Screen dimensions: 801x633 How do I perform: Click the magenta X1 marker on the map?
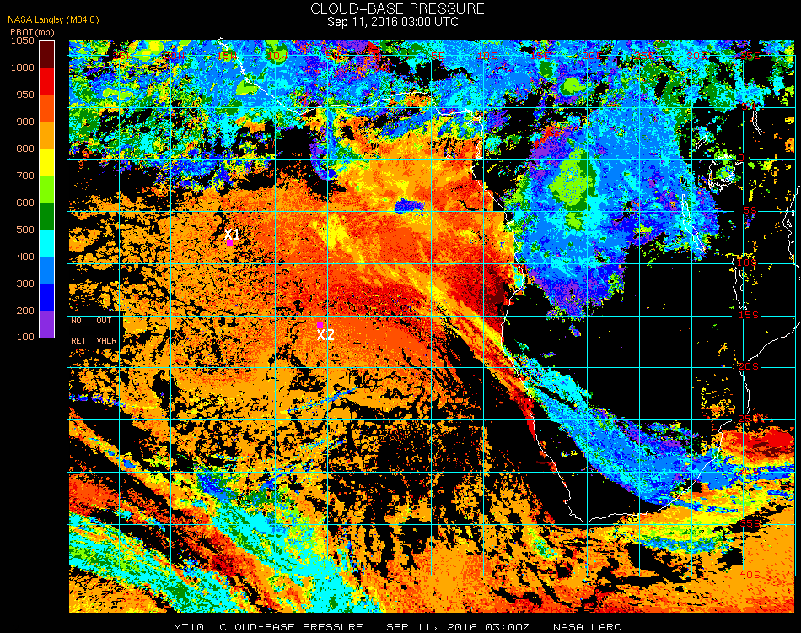(x=230, y=242)
